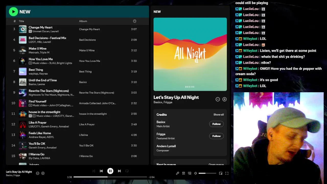Open the webcam video overlay
Image resolution: width=327 pixels, height=184 pixels.
click(x=278, y=138)
